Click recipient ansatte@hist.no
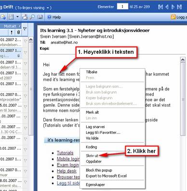This screenshot has width=187, height=191. coord(64,43)
